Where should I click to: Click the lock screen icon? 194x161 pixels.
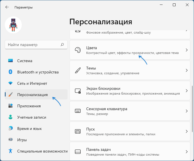click(x=78, y=91)
